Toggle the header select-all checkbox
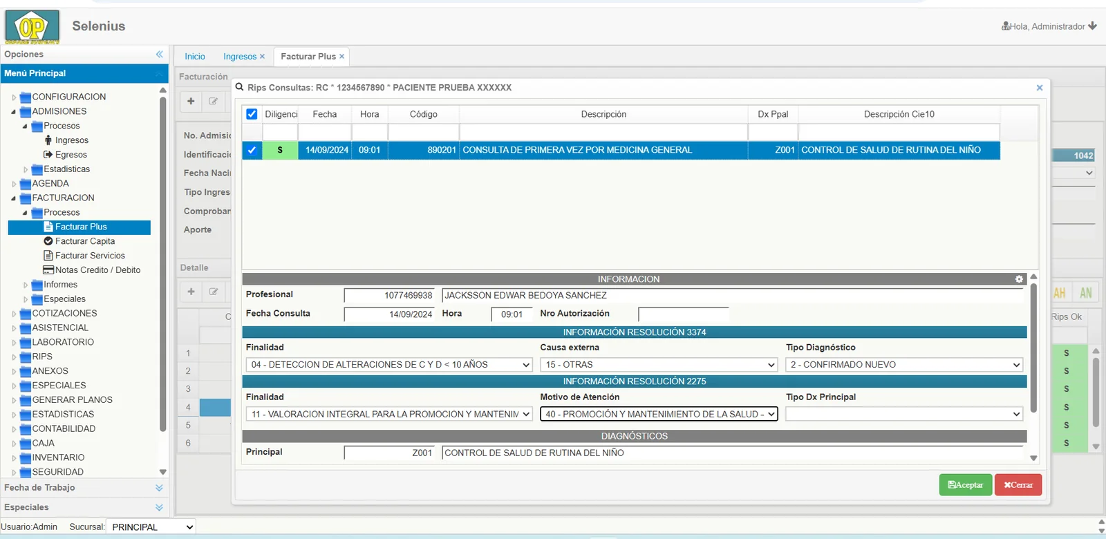 (x=252, y=114)
